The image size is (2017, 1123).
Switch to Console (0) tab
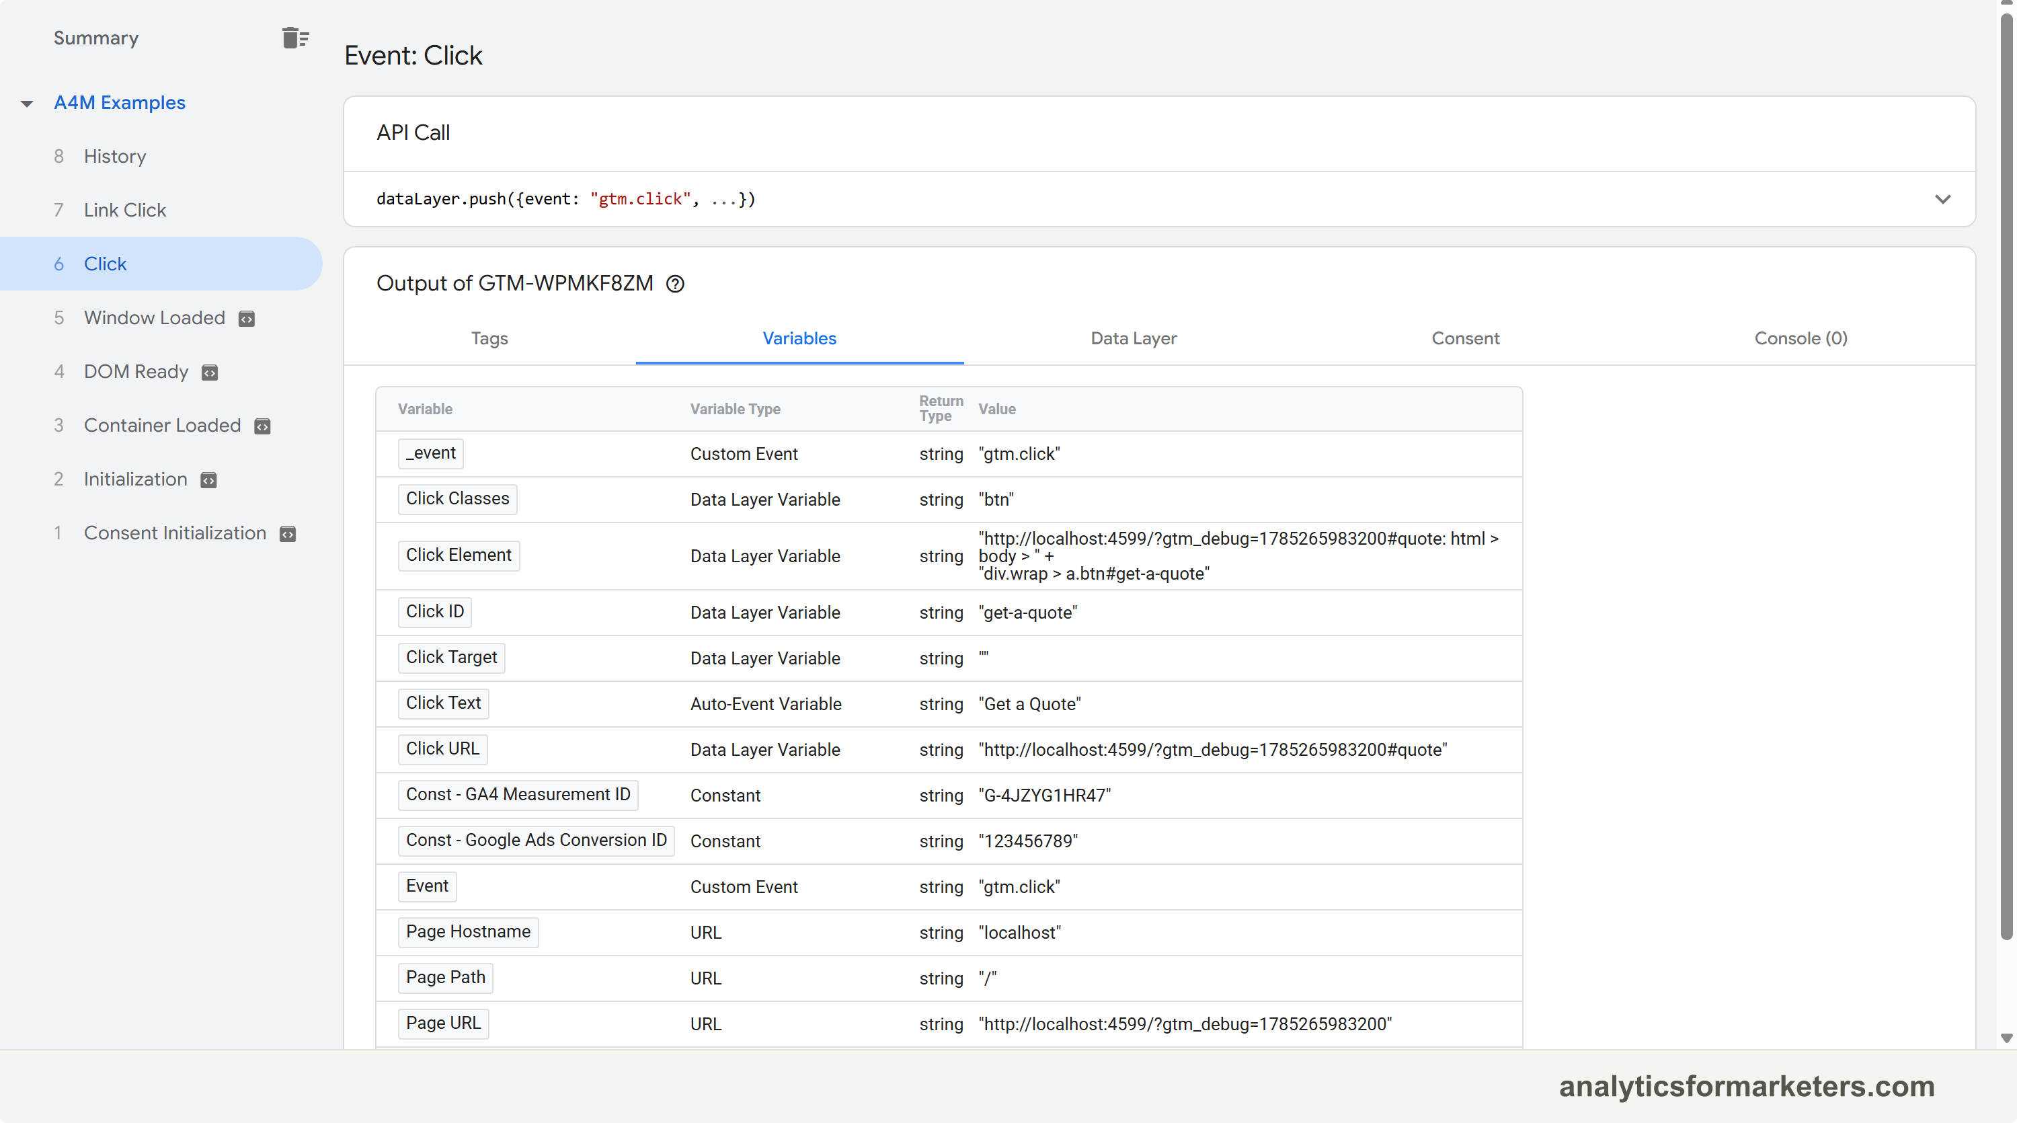[1800, 338]
